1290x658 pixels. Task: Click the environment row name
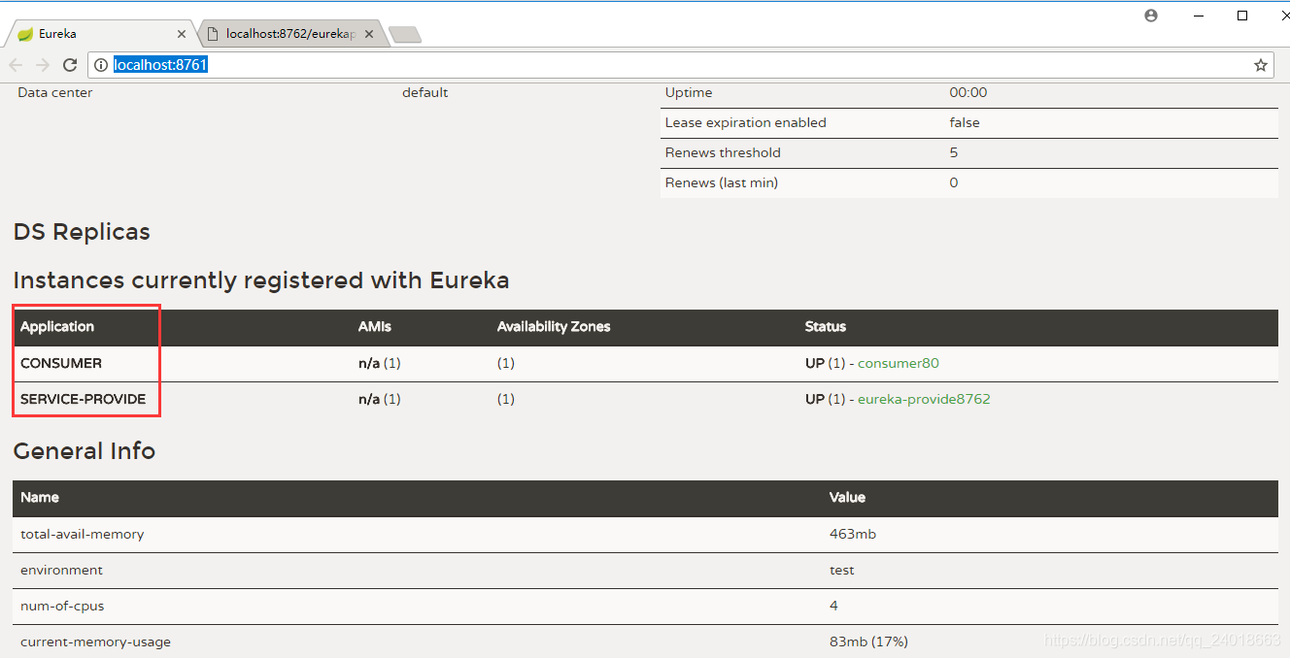pos(61,570)
